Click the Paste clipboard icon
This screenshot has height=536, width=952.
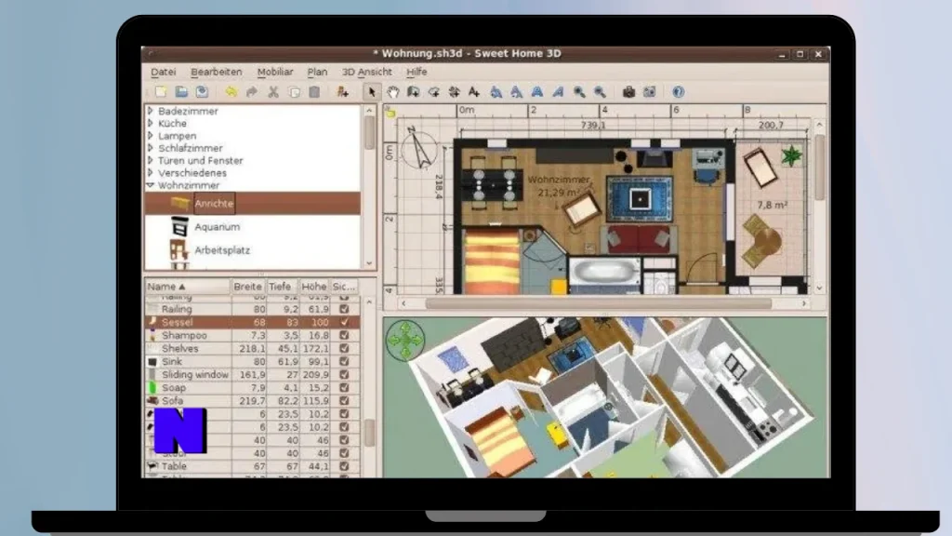click(x=314, y=92)
